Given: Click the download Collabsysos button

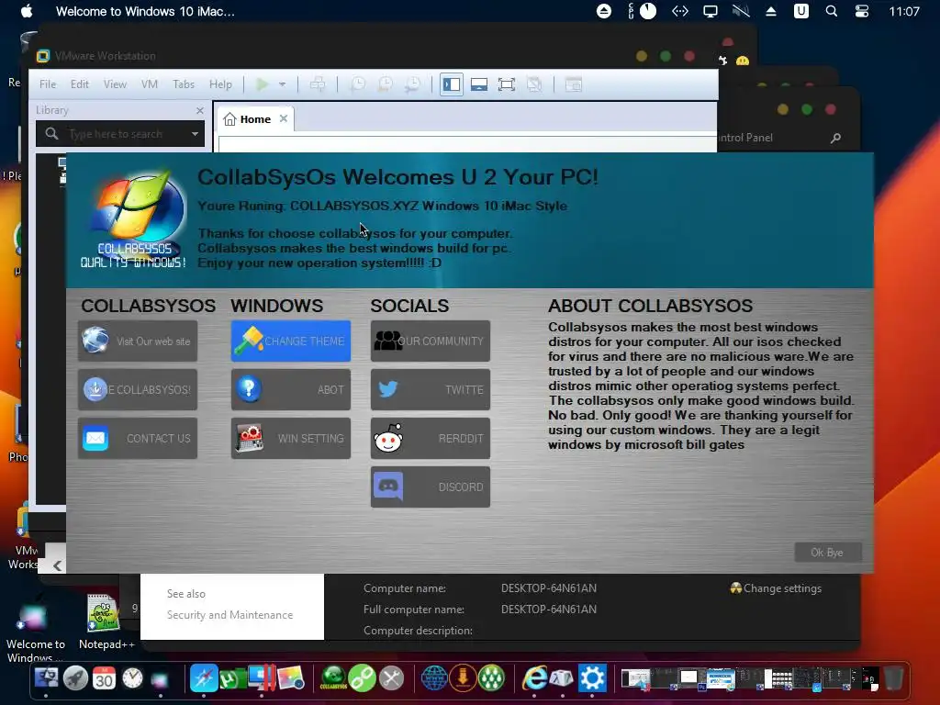Looking at the screenshot, I should pyautogui.click(x=138, y=389).
